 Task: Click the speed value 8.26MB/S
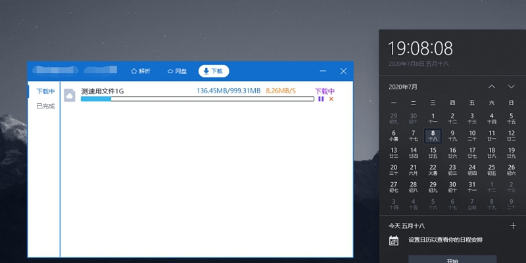tap(281, 91)
